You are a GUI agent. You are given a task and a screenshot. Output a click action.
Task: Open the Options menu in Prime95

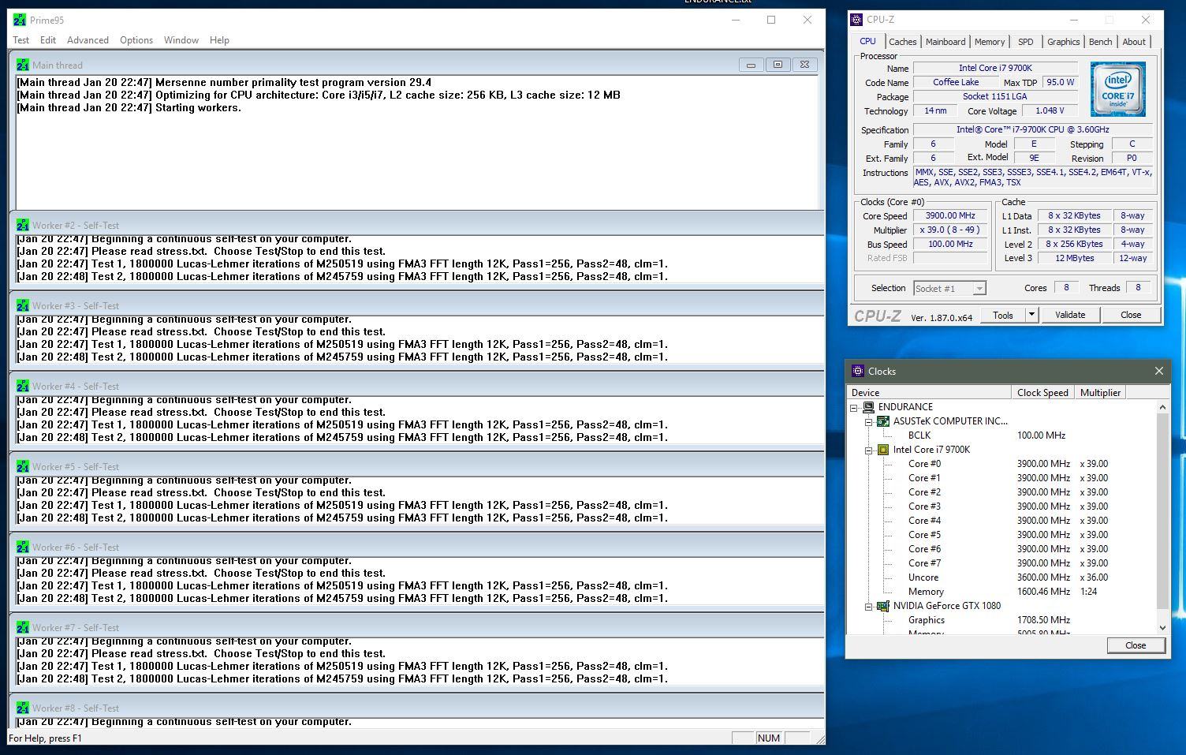[x=136, y=40]
